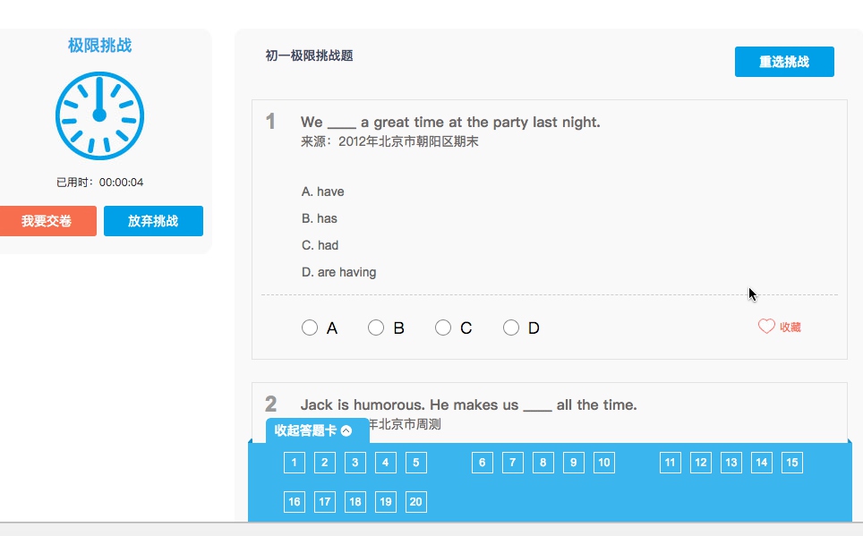Select option D radio button
The width and height of the screenshot is (863, 536).
(511, 328)
